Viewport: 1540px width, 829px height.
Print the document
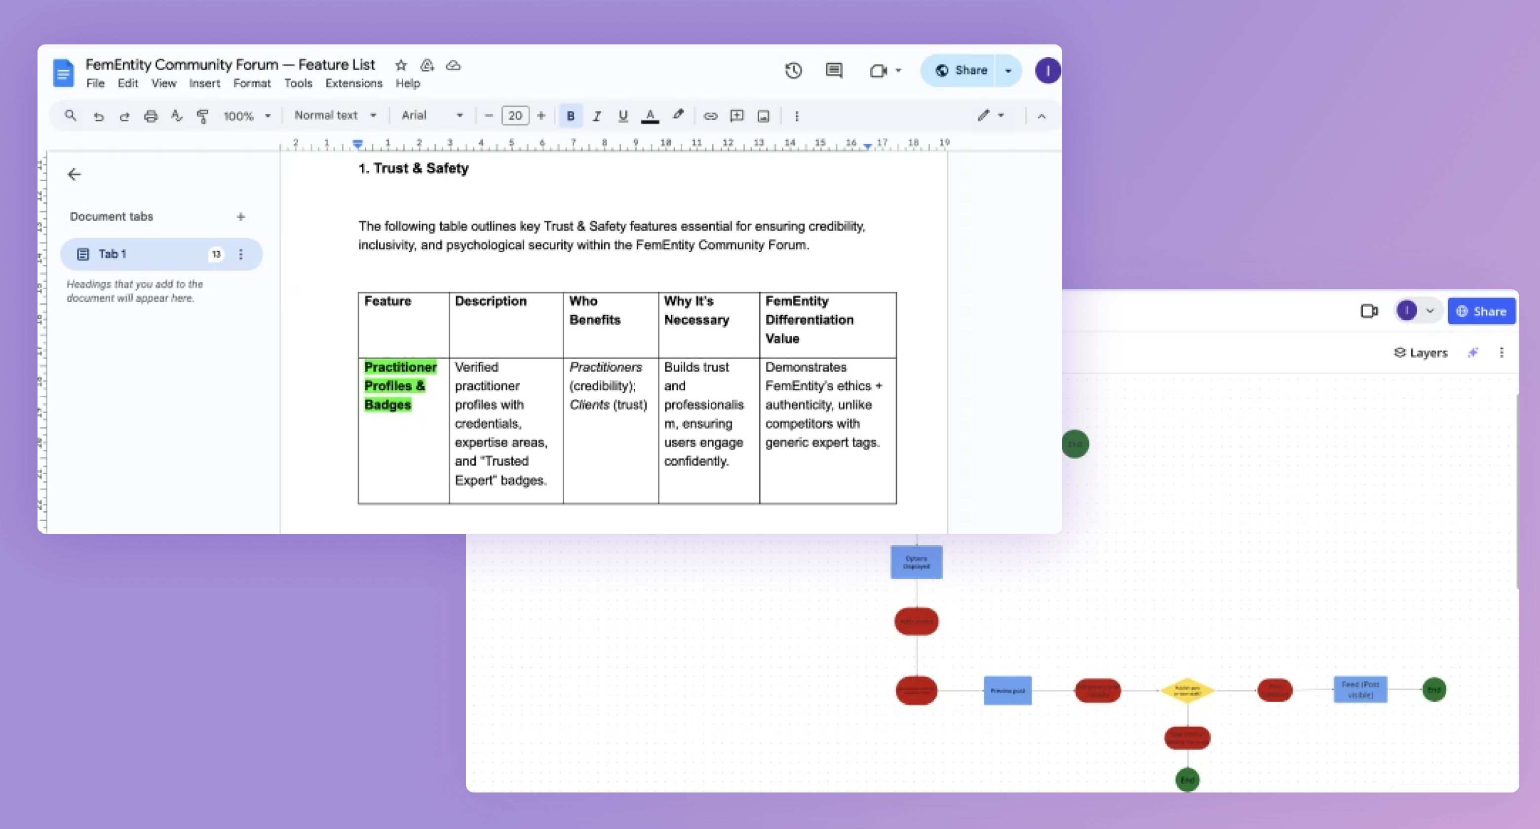[x=151, y=116]
